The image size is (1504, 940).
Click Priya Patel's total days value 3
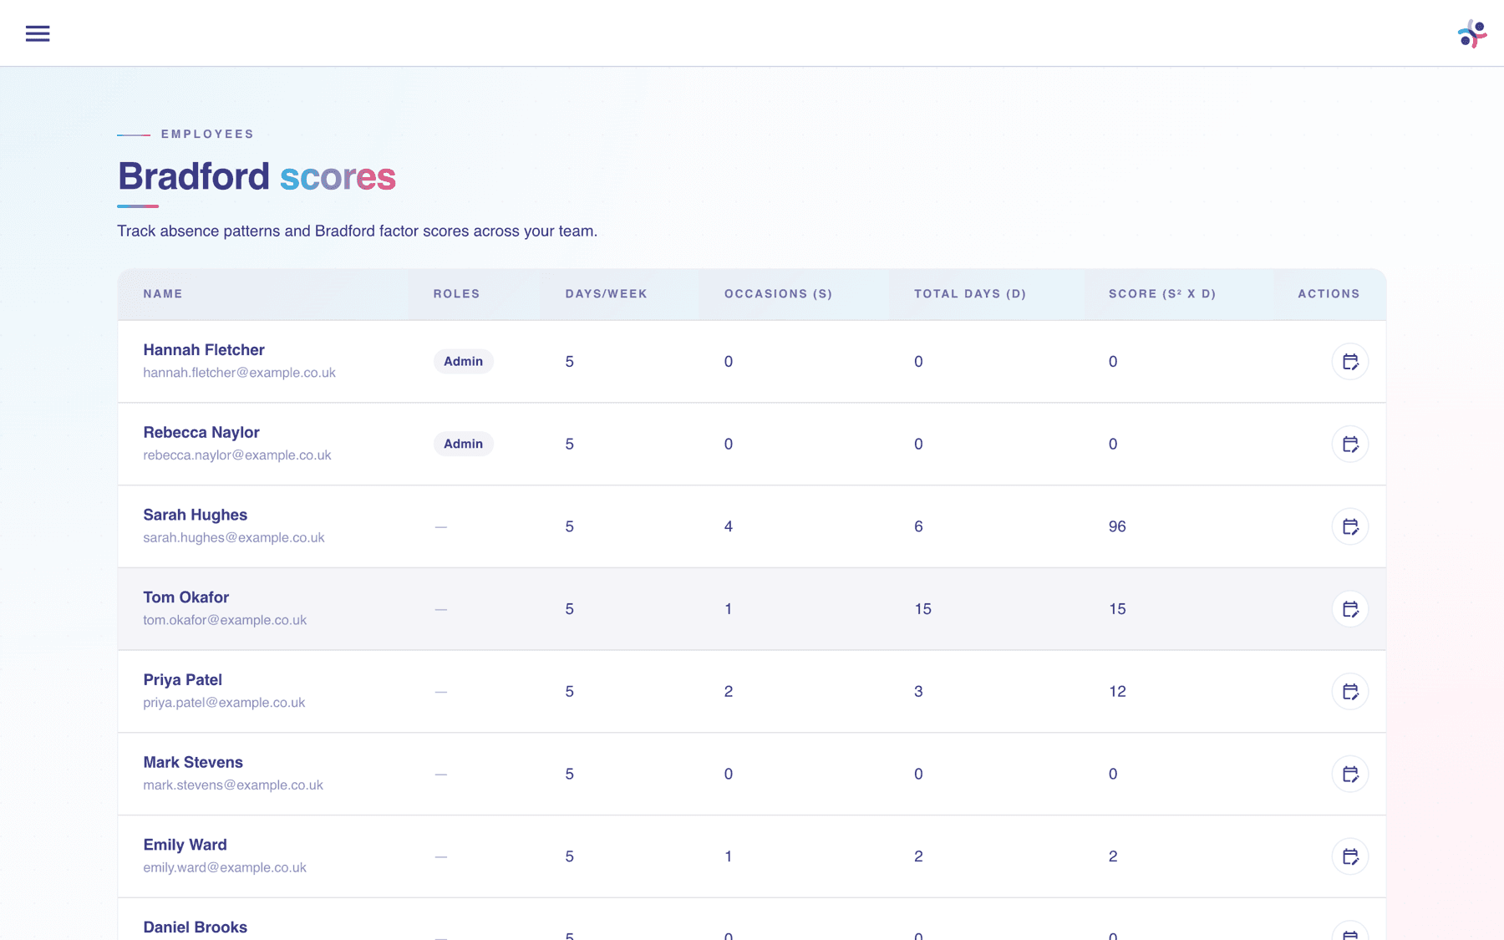point(918,692)
